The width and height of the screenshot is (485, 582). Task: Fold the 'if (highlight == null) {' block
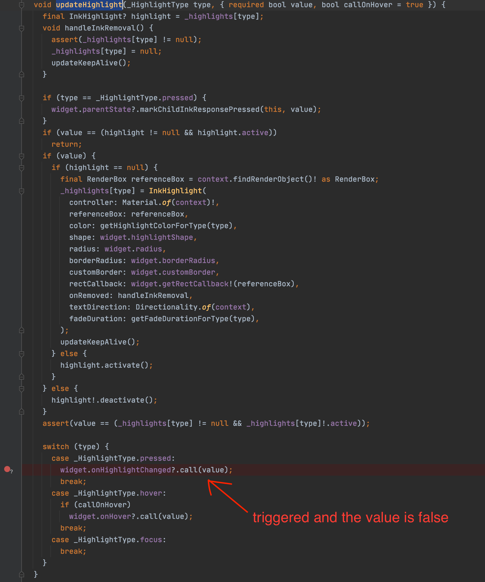tap(22, 168)
